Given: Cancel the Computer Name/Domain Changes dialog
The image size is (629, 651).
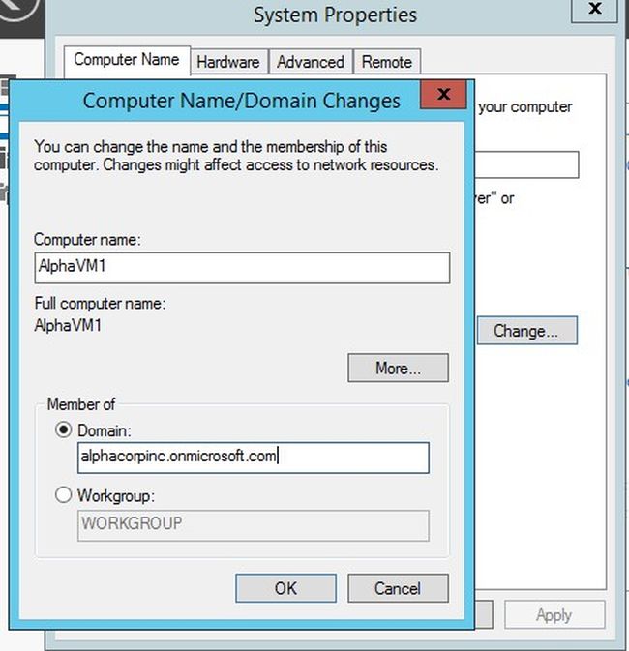Looking at the screenshot, I should click(x=398, y=588).
